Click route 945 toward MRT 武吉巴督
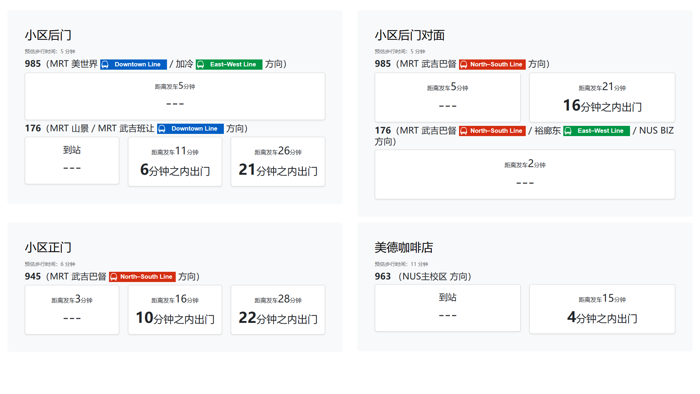Image resolution: width=700 pixels, height=394 pixels. coord(32,277)
